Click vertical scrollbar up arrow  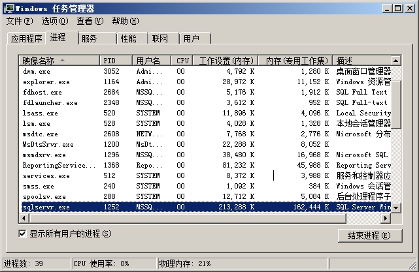[x=395, y=61]
